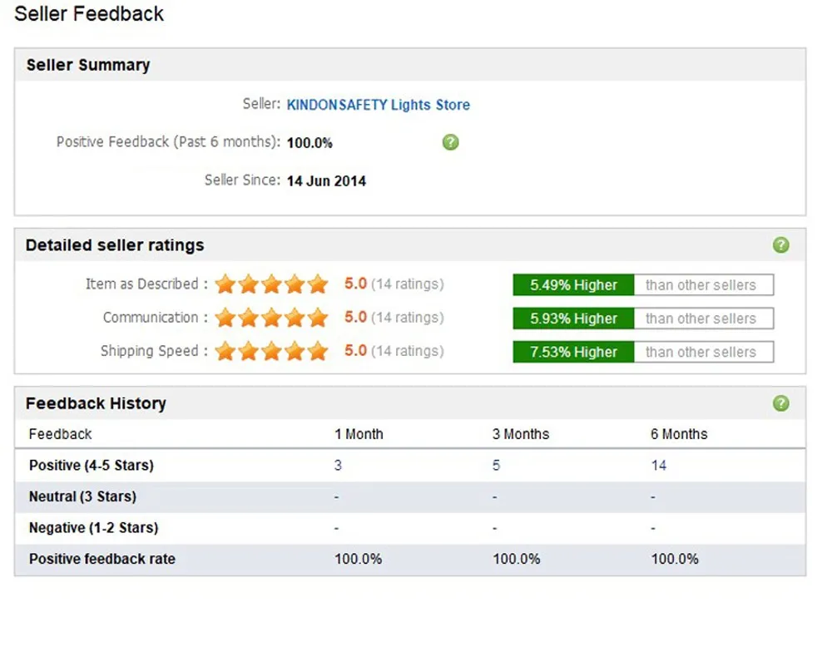The height and width of the screenshot is (647, 832).
Task: Open the 6 Months positive feedback count
Action: [x=658, y=466]
